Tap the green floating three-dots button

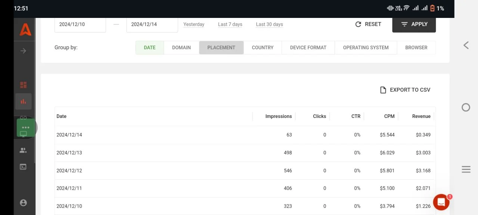pyautogui.click(x=26, y=128)
